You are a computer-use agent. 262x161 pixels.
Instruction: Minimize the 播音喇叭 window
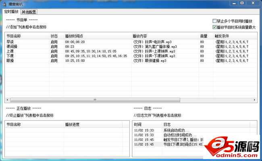(234, 3)
